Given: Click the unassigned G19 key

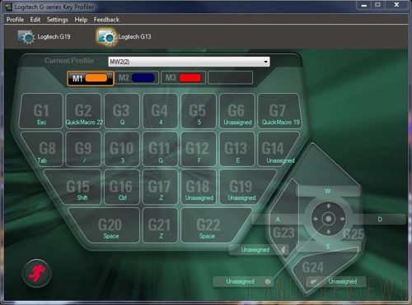Looking at the screenshot, I should (245, 187).
